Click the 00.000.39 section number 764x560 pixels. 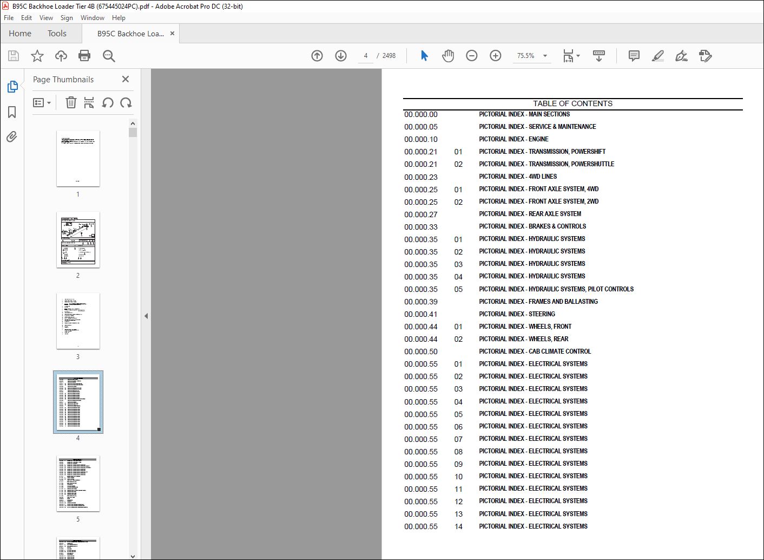pos(421,302)
